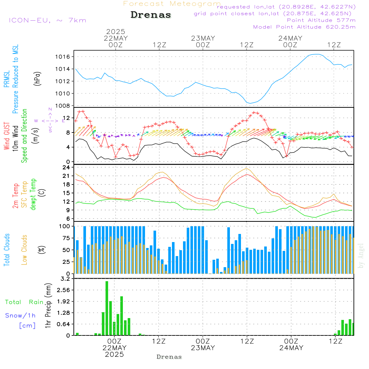369x369 pixels.
Task: Click 'Snow/1h' blue legend label
Action: (x=20, y=315)
